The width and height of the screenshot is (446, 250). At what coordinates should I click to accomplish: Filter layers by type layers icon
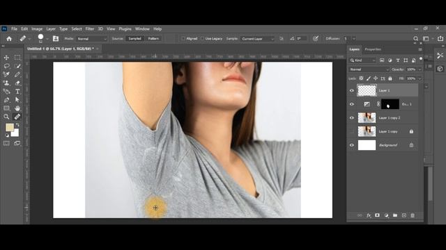point(398,60)
